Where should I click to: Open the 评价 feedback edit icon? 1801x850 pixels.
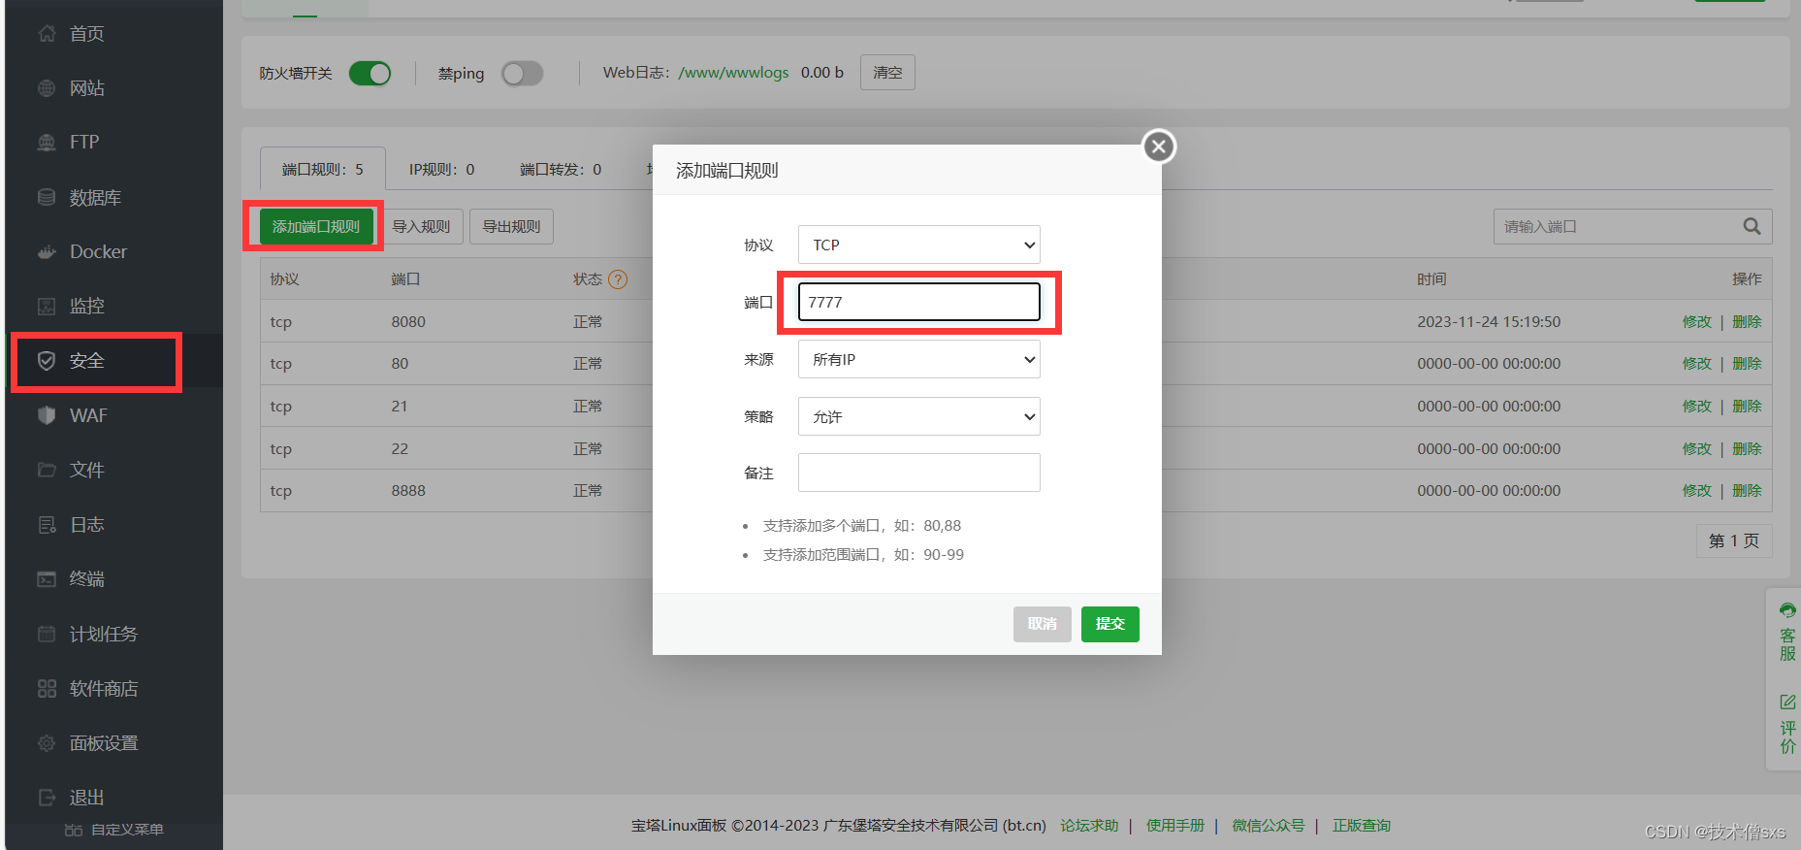(1787, 702)
